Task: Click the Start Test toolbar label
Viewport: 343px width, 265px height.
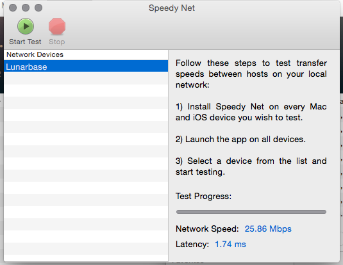Action: coord(25,42)
